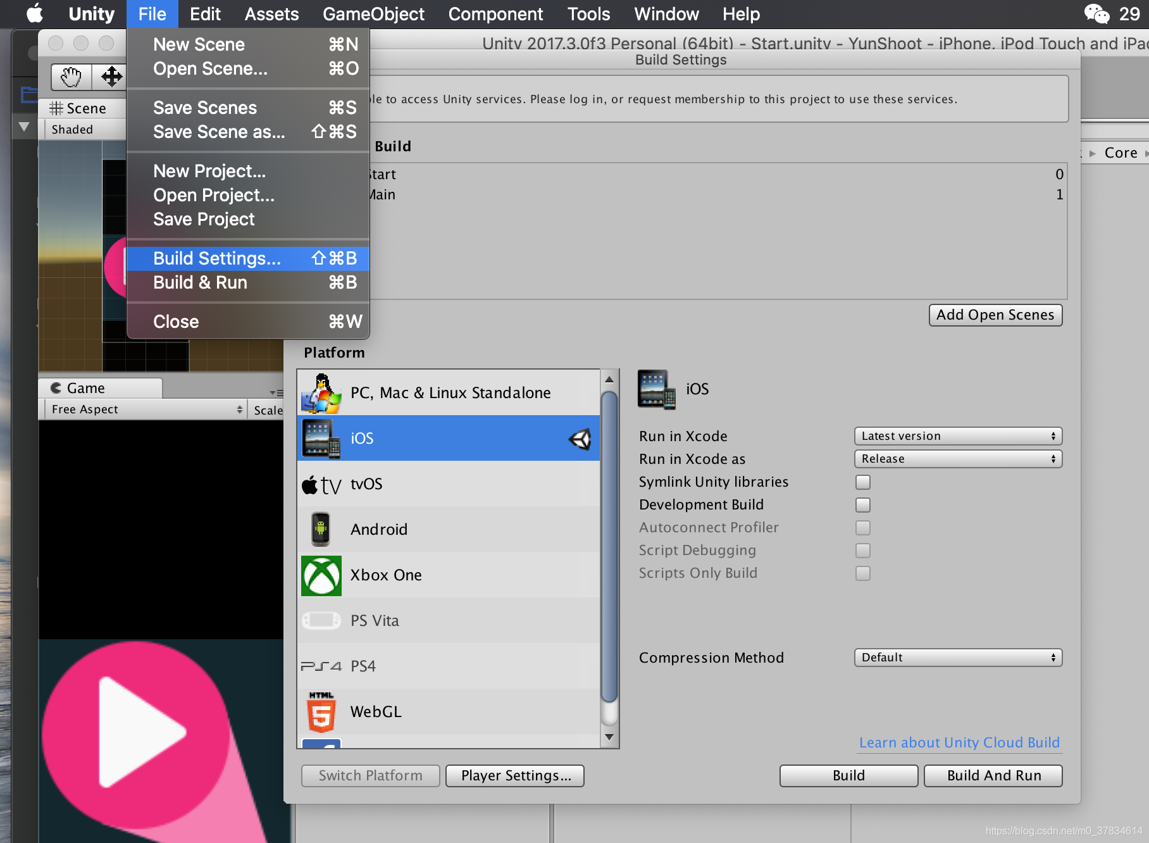Click the platform list scroll down arrow

pyautogui.click(x=609, y=737)
